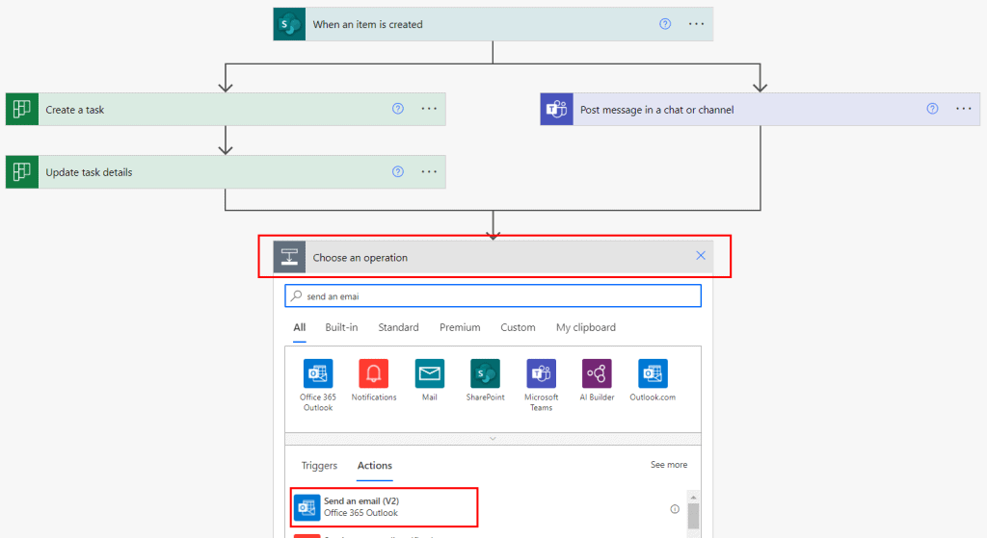
Task: Click the See more link
Action: (x=669, y=465)
